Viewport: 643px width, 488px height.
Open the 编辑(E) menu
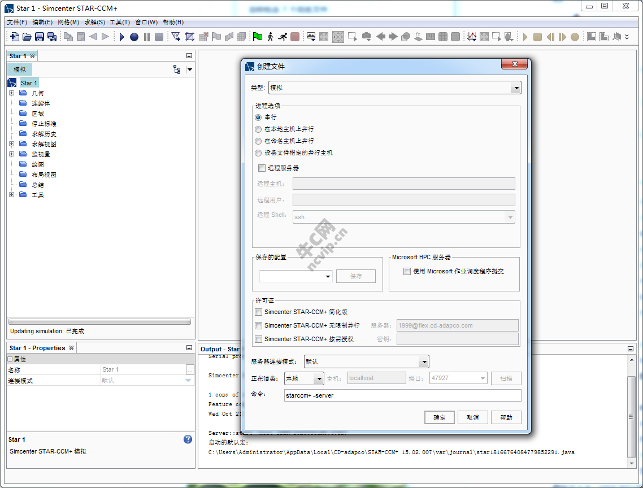point(42,22)
